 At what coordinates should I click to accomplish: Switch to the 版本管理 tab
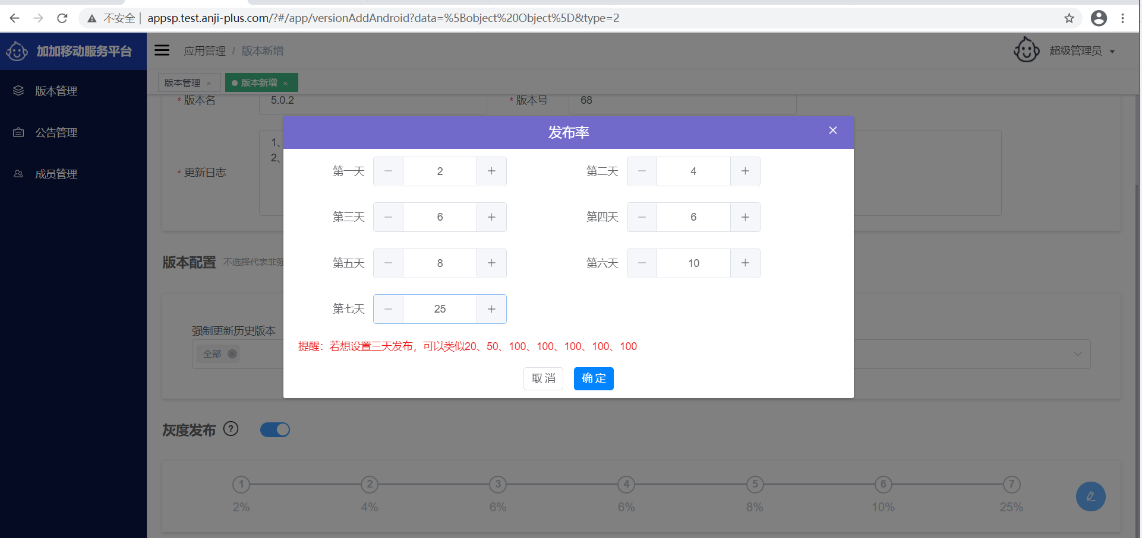pyautogui.click(x=182, y=83)
